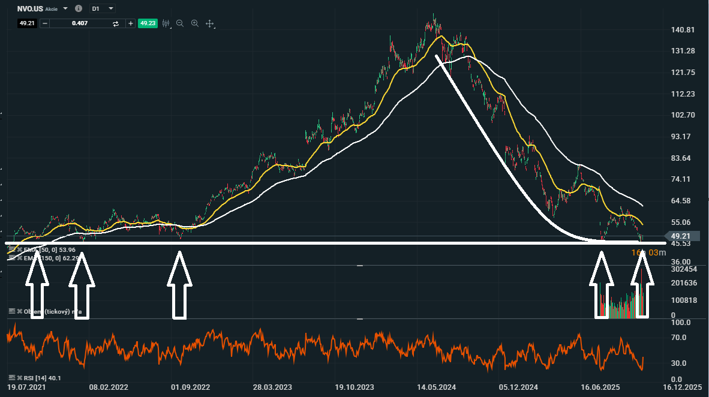Open settings icon for RSI [14]
The image size is (709, 397).
[x=12, y=378]
